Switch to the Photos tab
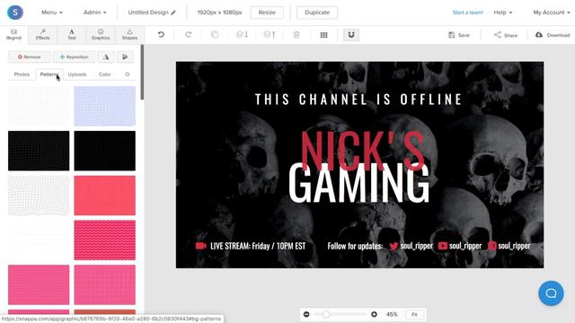This screenshot has height=323, width=575. click(22, 74)
